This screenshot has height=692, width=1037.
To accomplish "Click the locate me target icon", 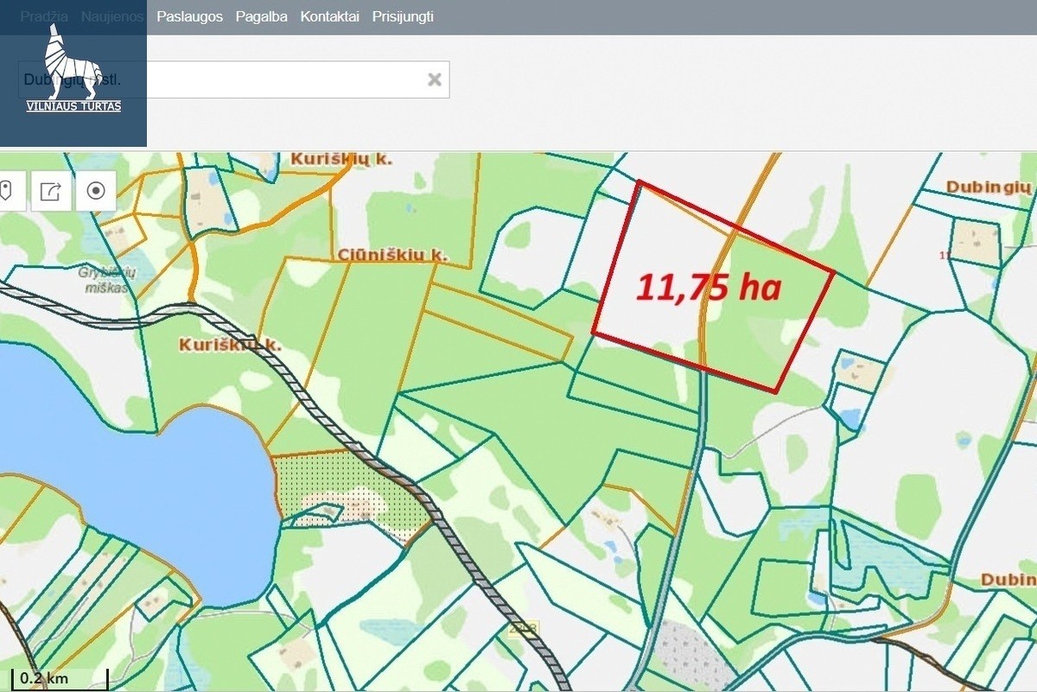I will coord(96,190).
